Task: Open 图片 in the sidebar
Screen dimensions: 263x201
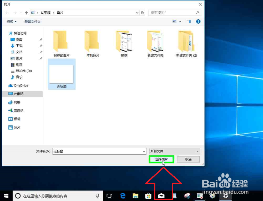Action: tap(16, 58)
